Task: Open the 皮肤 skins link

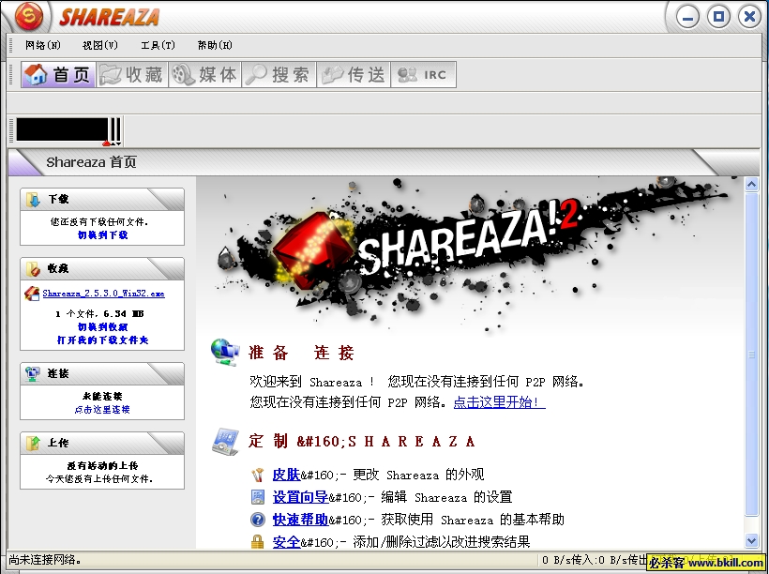Action: coord(286,475)
